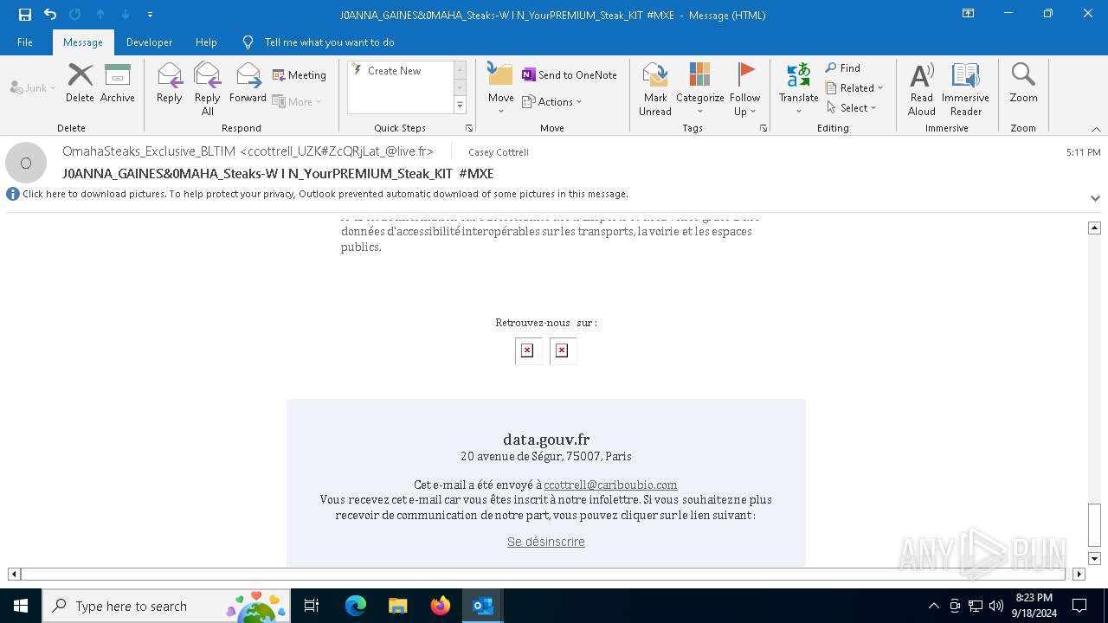The height and width of the screenshot is (623, 1108).
Task: Mark the message as Unread
Action: [x=655, y=89]
